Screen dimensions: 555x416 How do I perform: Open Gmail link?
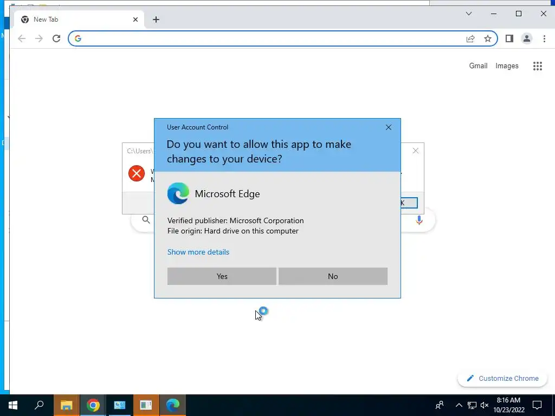(x=478, y=66)
